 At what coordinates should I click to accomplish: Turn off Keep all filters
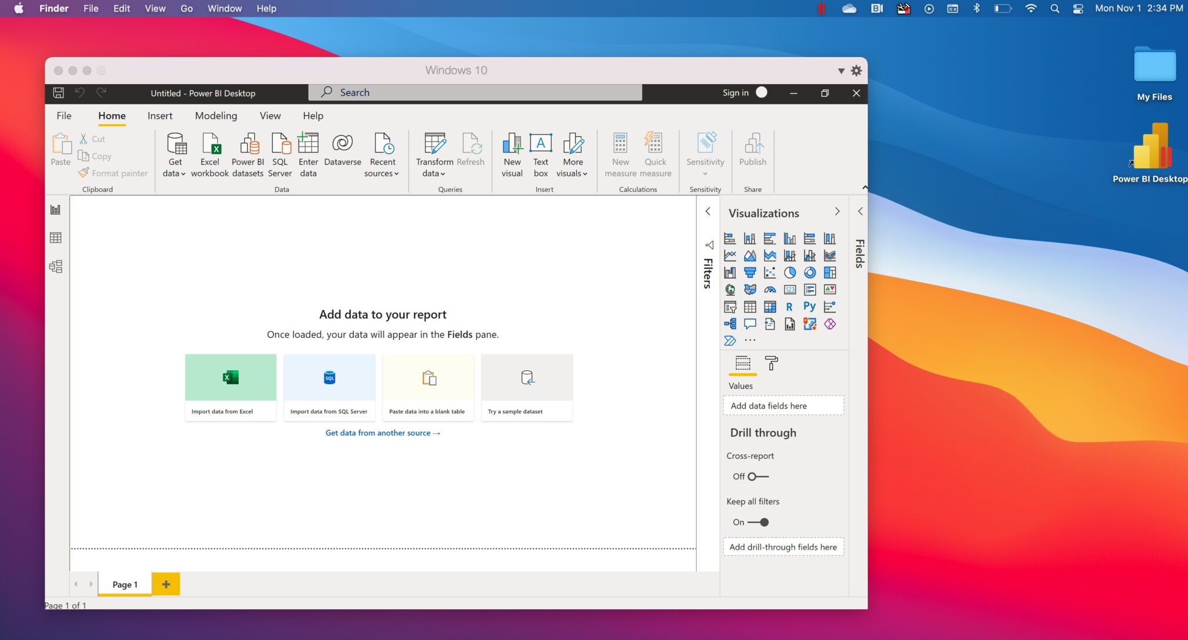759,522
